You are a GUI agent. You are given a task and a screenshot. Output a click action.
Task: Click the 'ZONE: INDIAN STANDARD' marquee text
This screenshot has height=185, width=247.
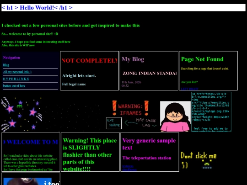coord(150,73)
